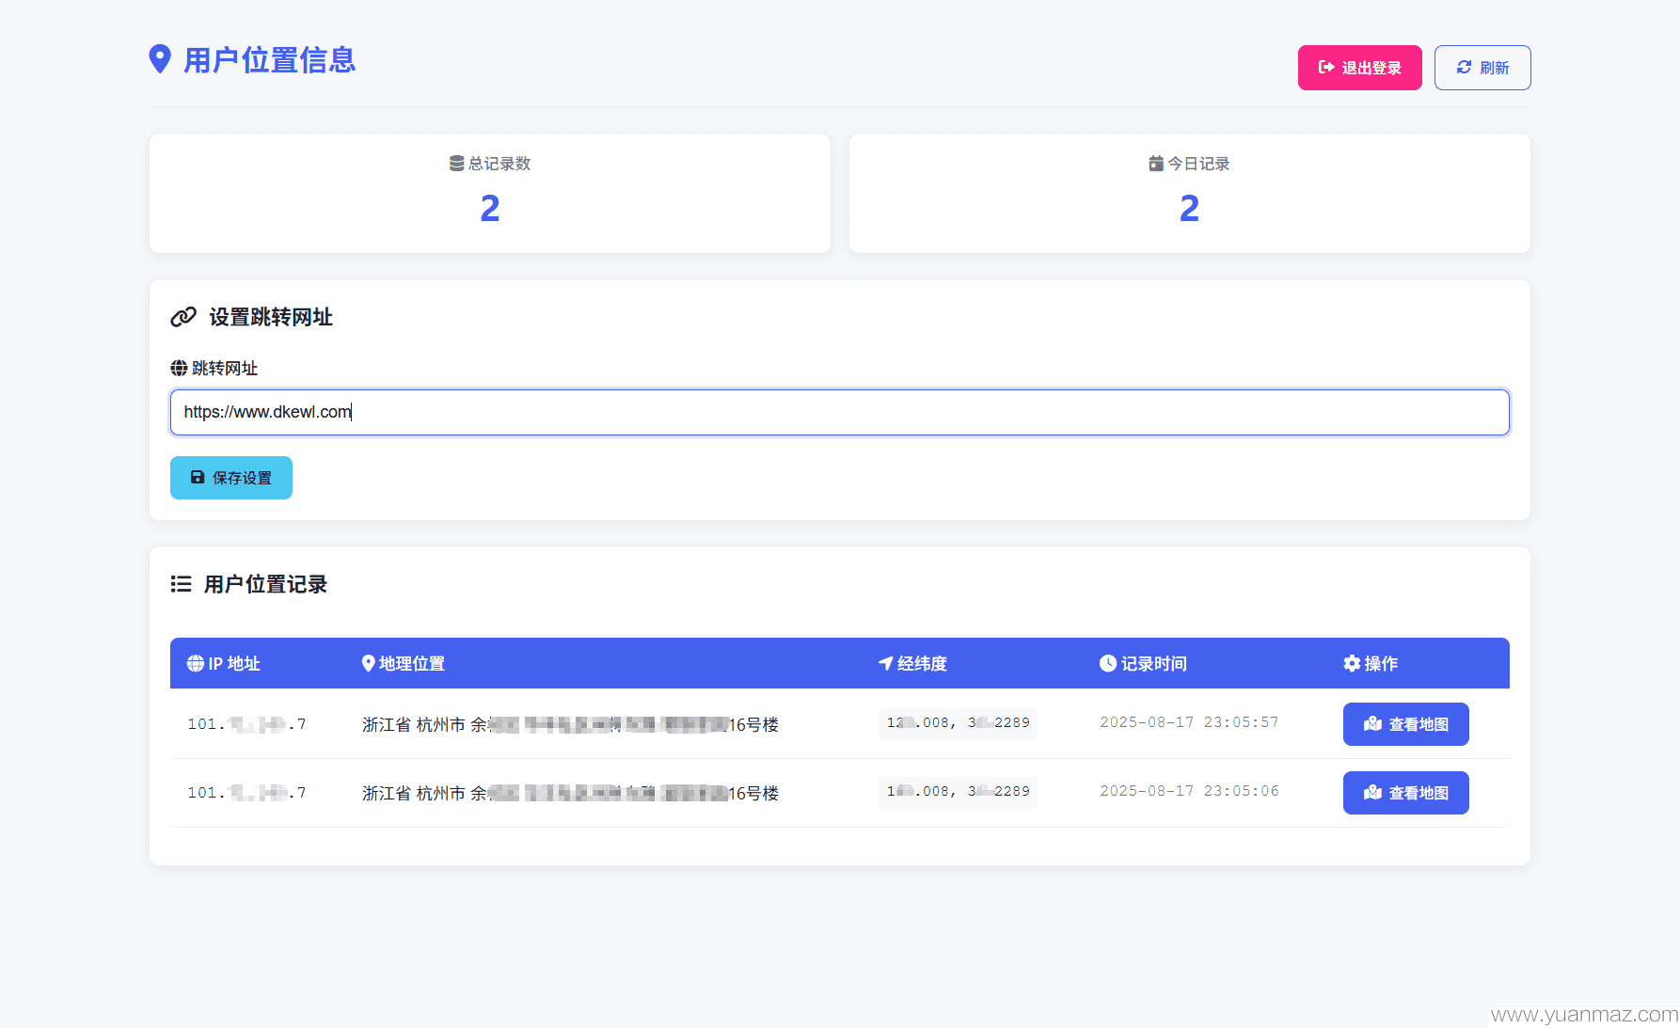Viewport: 1680px width, 1028px height.
Task: Click the 今日记录 count value 2
Action: 1189,208
